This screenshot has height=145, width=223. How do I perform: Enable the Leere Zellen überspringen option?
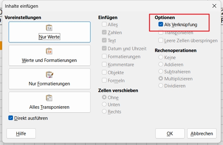[x=161, y=40]
